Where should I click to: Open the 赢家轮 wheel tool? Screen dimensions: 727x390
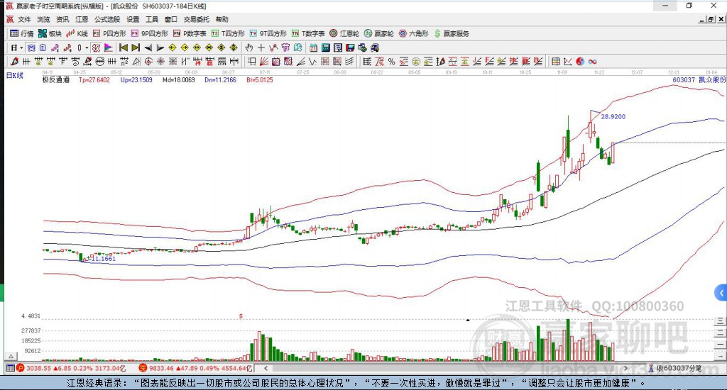pos(379,33)
